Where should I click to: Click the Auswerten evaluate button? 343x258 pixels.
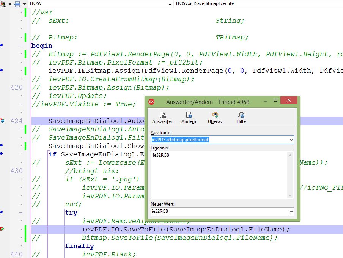tap(162, 118)
